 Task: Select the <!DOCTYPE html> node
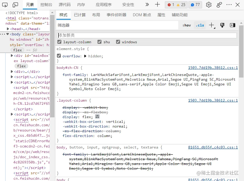[x=22, y=13]
